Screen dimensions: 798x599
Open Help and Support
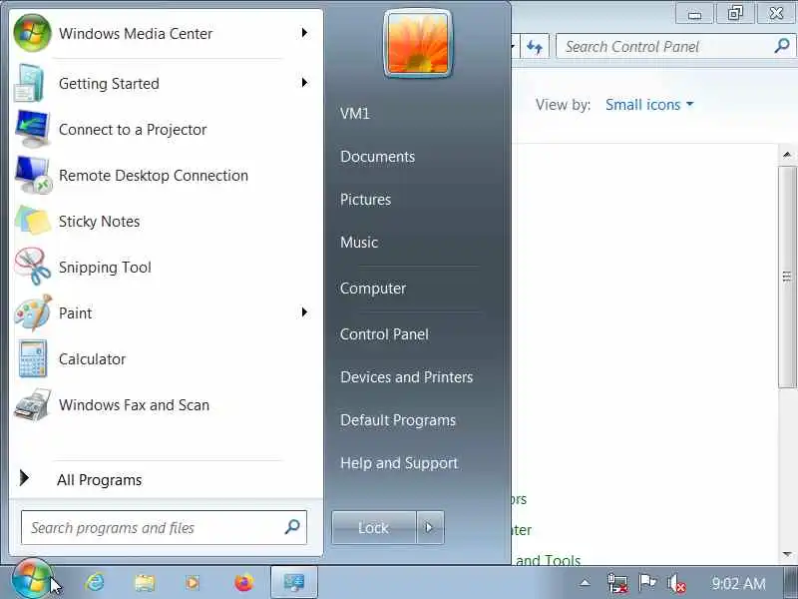[x=399, y=462]
